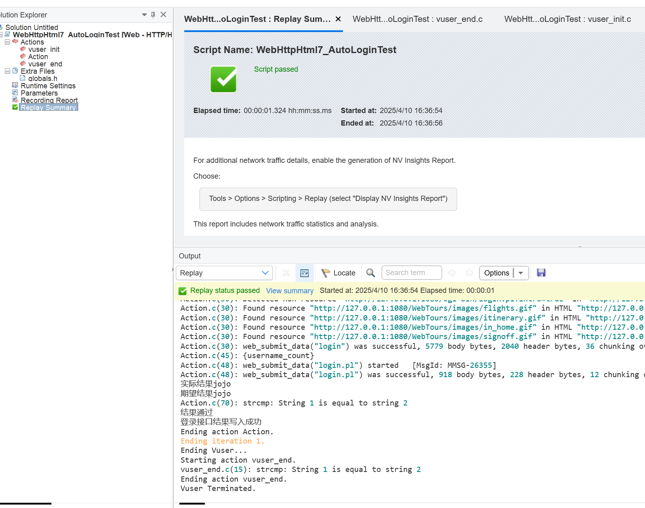Close the Solution Explorer panel

coord(164,15)
